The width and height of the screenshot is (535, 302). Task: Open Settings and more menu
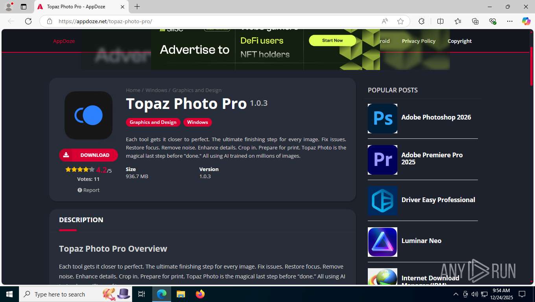[510, 21]
